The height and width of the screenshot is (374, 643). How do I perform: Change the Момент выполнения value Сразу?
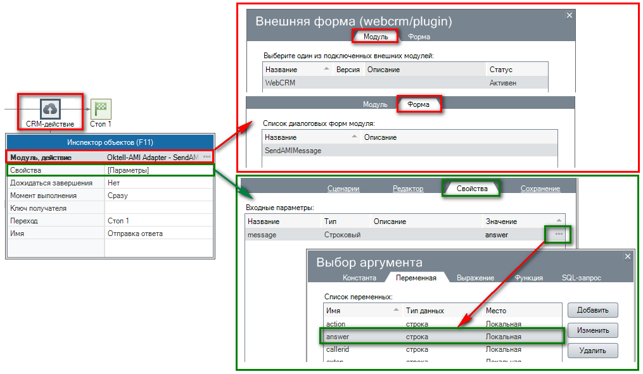160,196
